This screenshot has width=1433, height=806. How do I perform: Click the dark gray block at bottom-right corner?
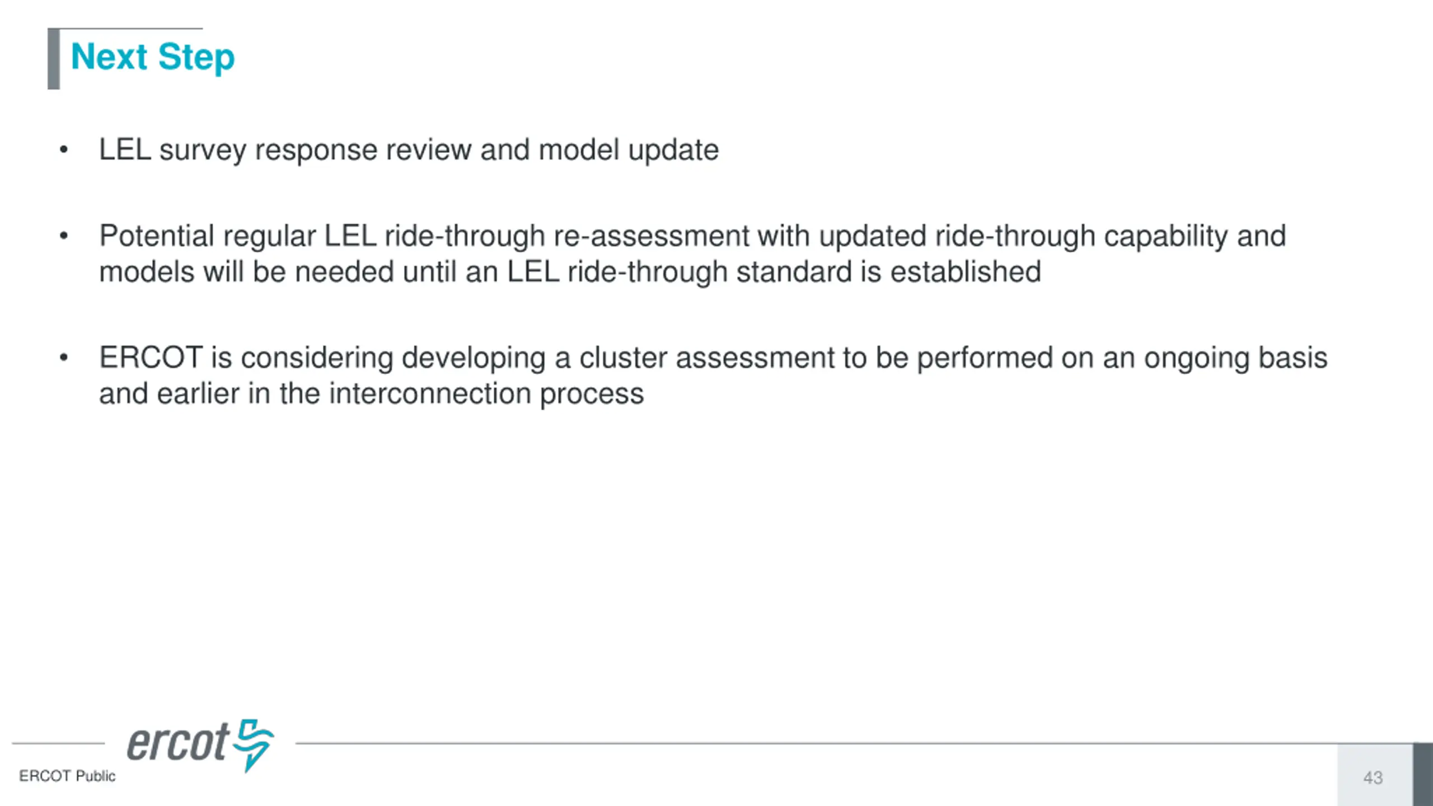click(1423, 775)
